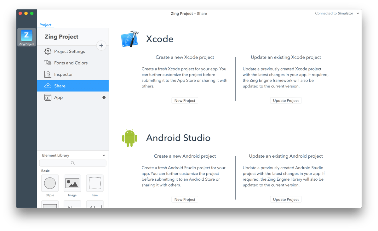The height and width of the screenshot is (231, 378).
Task: Click the Xcode hammer logo
Action: (x=129, y=39)
